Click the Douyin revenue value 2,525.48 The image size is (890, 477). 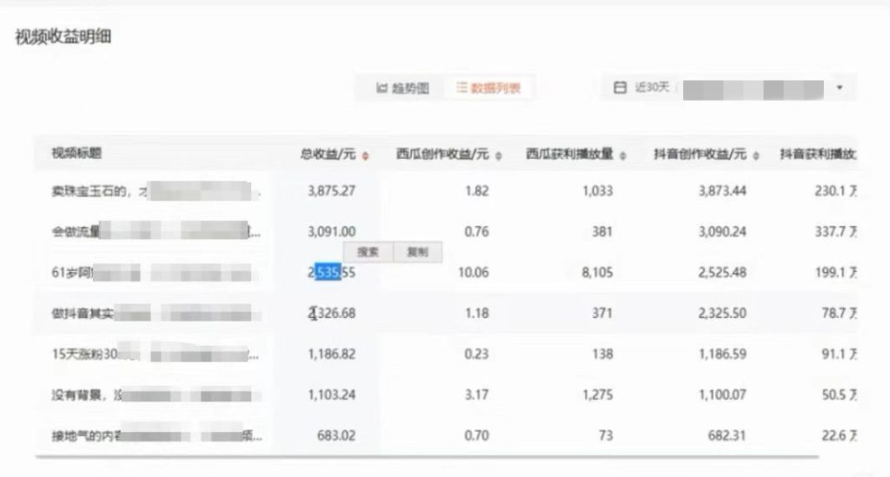click(722, 272)
